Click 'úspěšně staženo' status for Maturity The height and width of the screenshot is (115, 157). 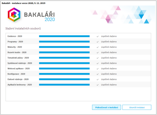(109, 47)
